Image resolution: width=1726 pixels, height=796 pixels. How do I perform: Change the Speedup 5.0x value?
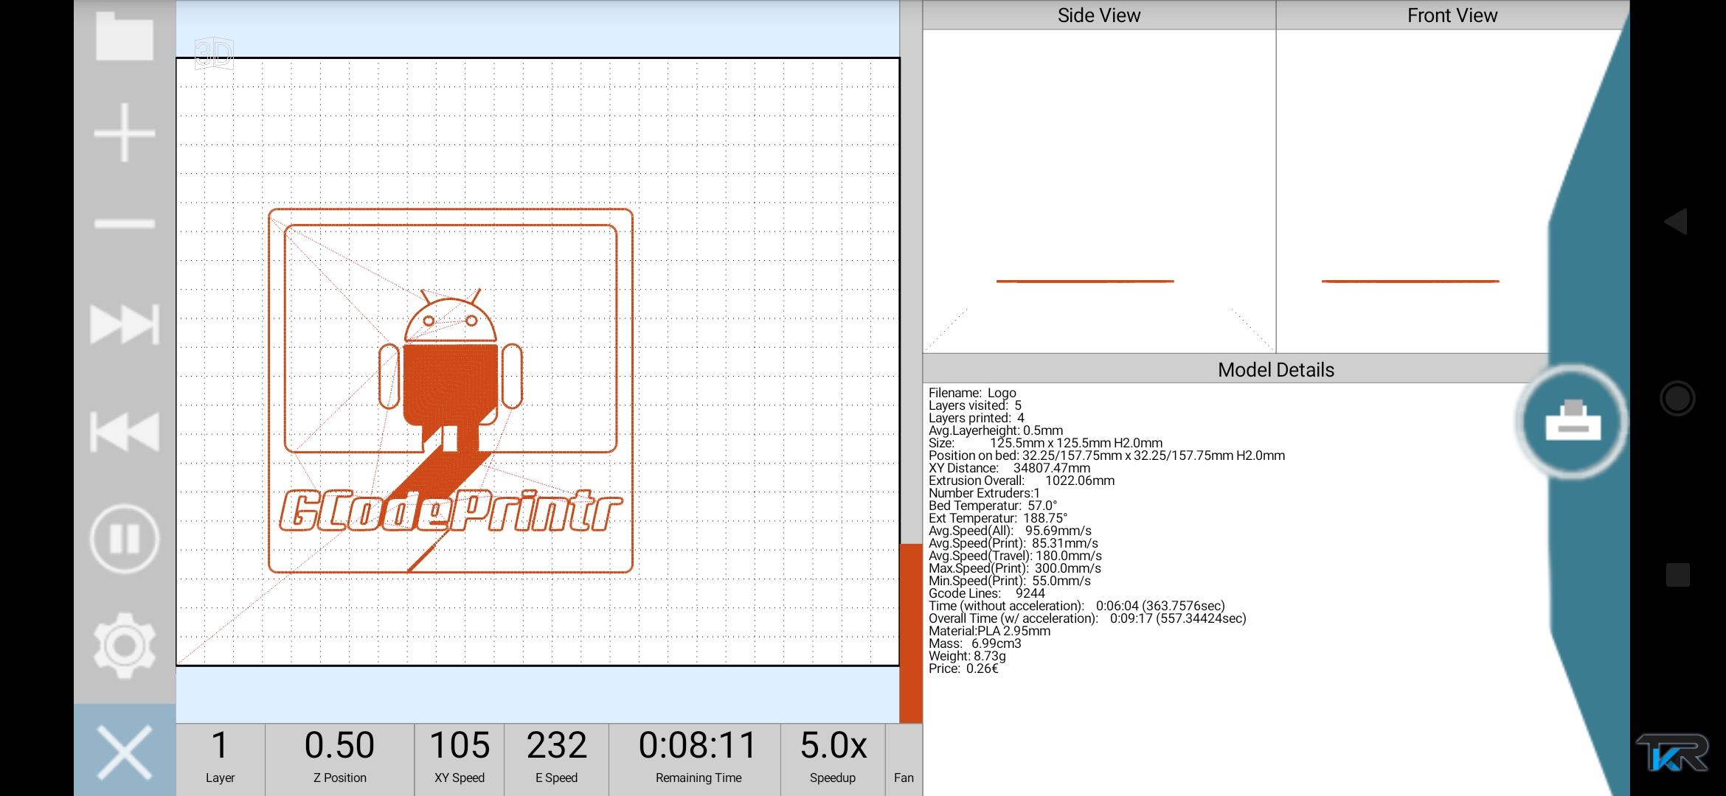coord(833,758)
